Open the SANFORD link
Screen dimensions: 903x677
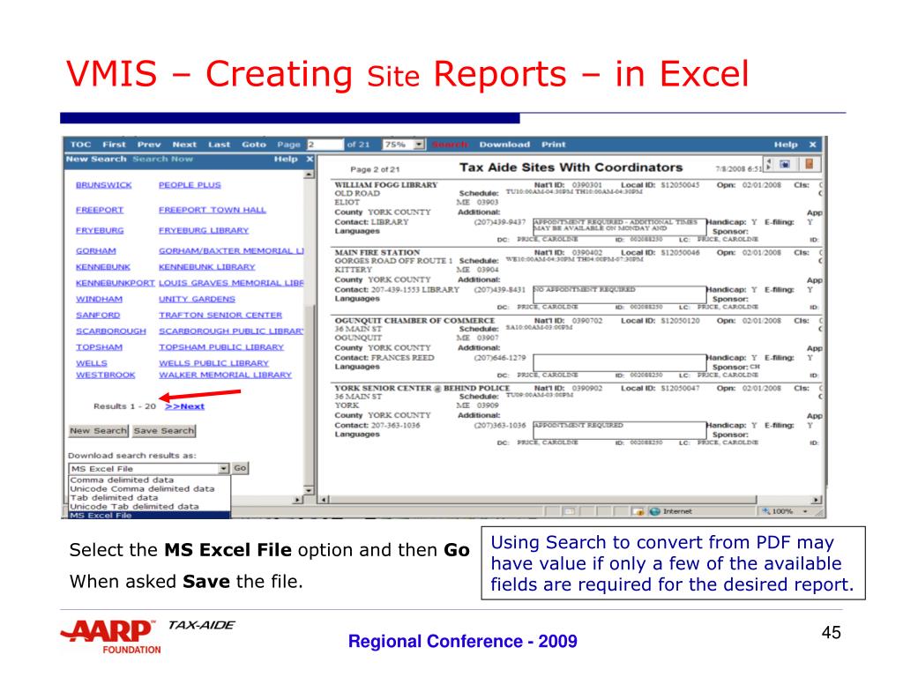tap(98, 316)
